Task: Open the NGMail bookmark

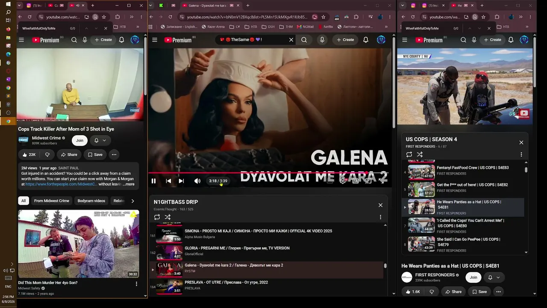Action: pyautogui.click(x=305, y=27)
